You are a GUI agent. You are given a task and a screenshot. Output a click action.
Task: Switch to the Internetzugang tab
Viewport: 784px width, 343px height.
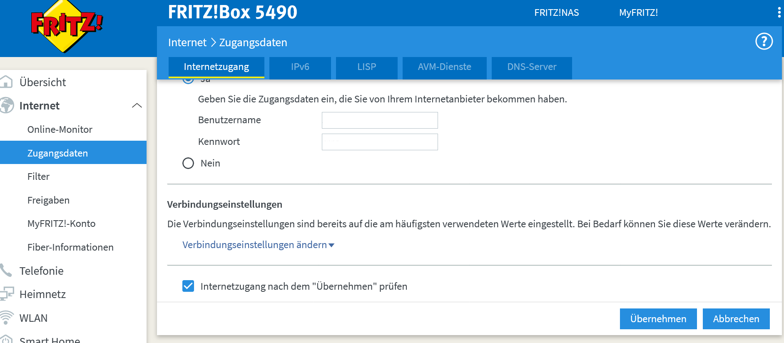tap(217, 67)
